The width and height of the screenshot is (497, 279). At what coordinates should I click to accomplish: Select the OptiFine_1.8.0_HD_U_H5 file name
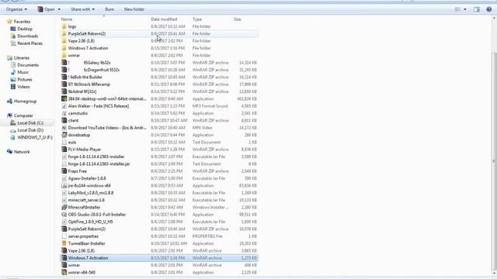pos(90,222)
